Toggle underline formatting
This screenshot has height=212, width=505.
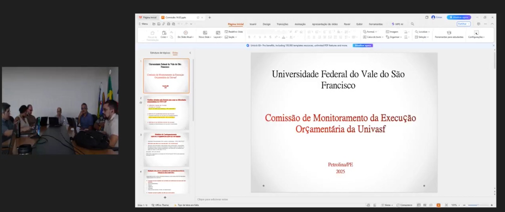point(260,37)
